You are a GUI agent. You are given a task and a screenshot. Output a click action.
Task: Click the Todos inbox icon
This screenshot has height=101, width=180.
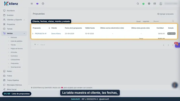click(4, 76)
